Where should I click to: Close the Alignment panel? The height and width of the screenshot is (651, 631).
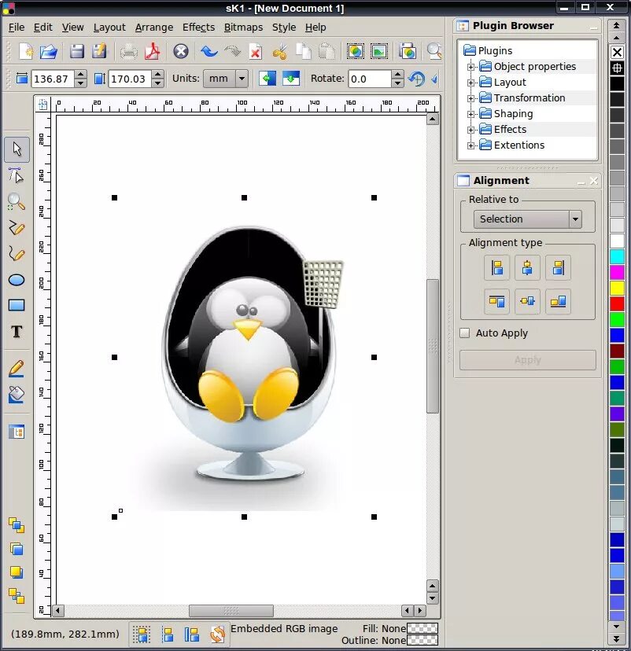tap(593, 181)
